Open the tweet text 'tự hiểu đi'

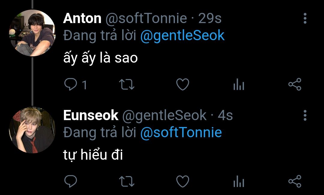point(93,155)
